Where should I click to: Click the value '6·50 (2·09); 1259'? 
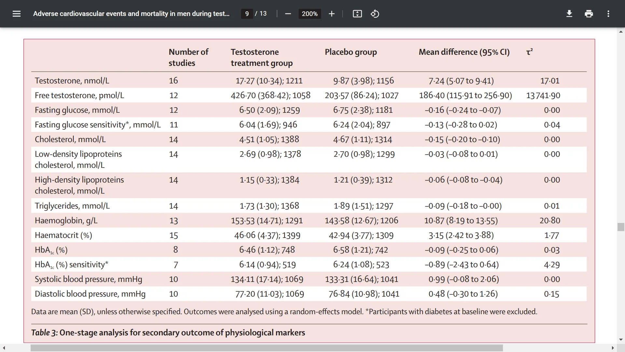tap(270, 110)
